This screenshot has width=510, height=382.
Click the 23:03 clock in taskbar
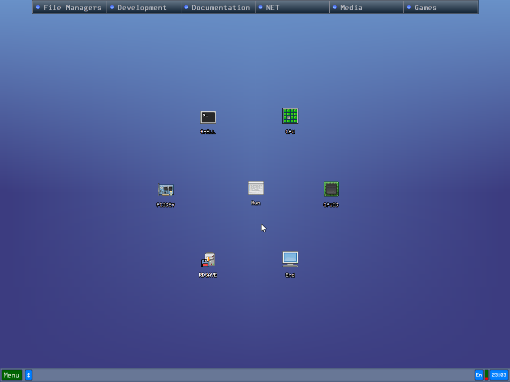point(499,375)
